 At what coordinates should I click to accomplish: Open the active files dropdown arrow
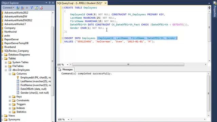pos(209,3)
